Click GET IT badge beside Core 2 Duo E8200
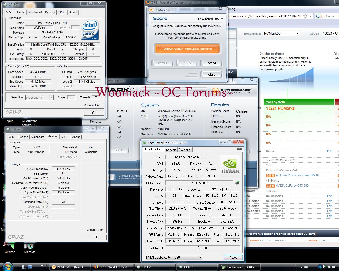Viewport: 339px width, 271px height. point(270,175)
